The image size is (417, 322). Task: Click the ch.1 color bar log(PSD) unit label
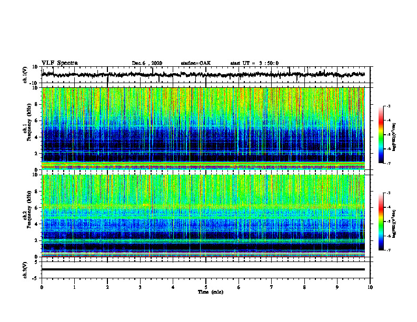pyautogui.click(x=394, y=137)
